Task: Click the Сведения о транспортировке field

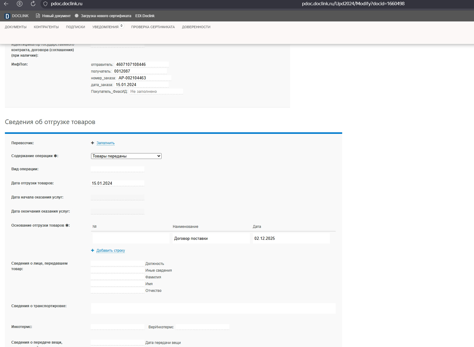Action: [x=213, y=308]
